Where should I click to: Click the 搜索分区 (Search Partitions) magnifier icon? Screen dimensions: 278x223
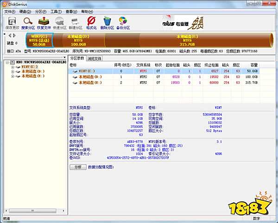click(x=27, y=22)
